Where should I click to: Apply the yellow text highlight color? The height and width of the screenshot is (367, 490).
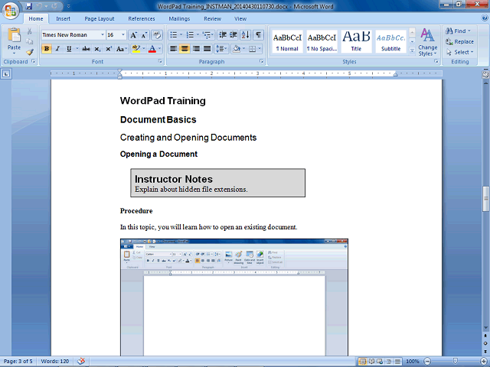click(136, 49)
